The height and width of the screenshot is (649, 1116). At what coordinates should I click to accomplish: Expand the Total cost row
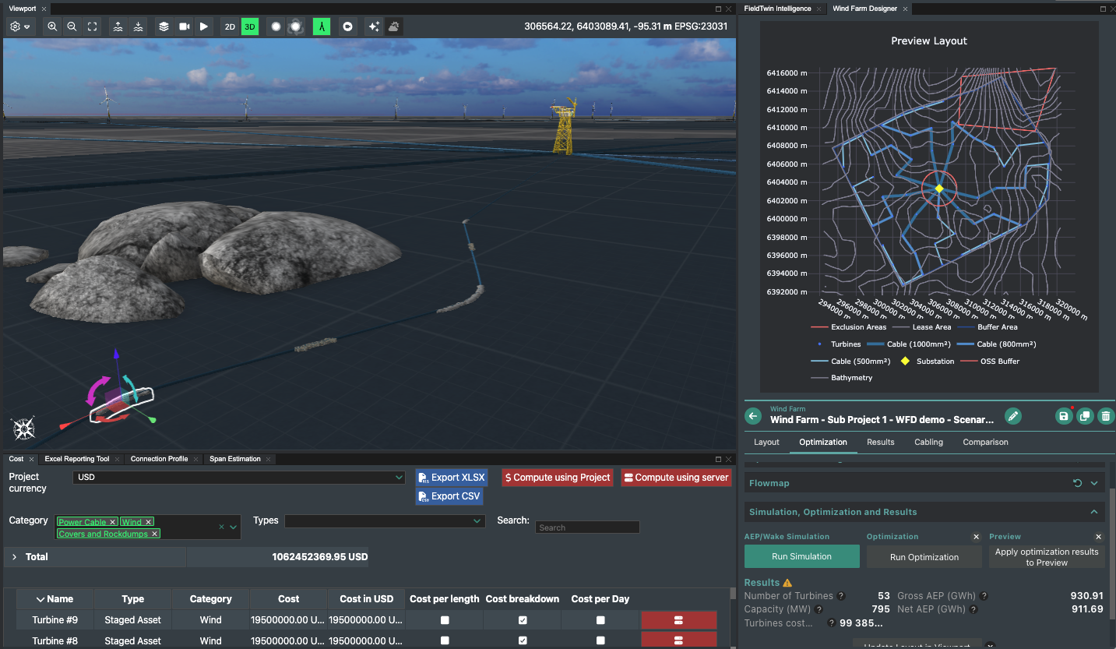(x=14, y=557)
